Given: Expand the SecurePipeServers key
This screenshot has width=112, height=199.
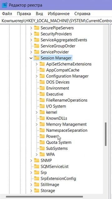Looking at the screenshot, I should [x=31, y=28].
